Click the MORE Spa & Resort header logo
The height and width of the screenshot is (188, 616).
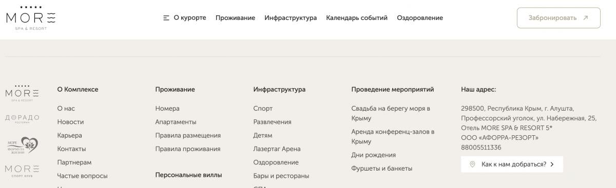click(30, 18)
